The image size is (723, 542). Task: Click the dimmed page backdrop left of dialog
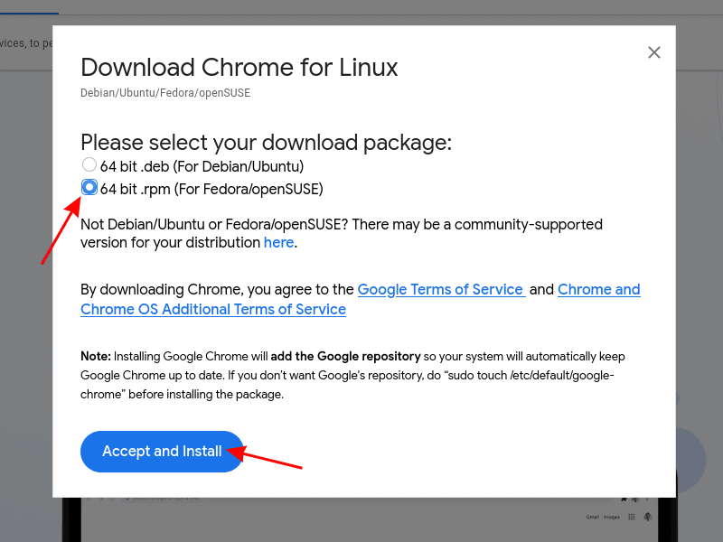(25, 271)
